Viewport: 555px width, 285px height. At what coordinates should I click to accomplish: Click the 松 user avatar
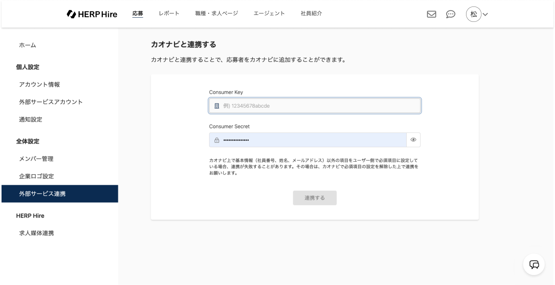474,14
